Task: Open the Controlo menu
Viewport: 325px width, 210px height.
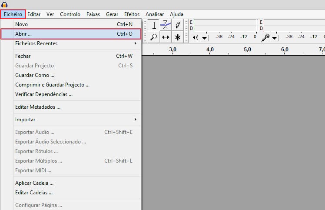Action: [70, 14]
